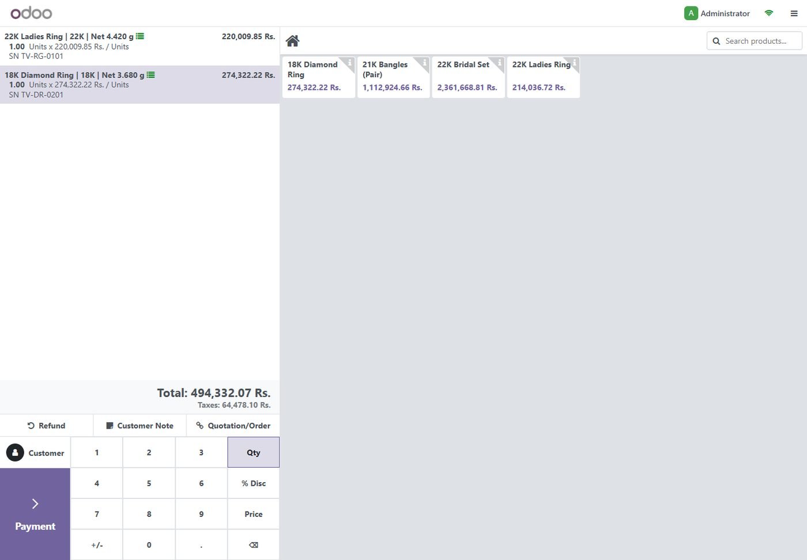Click the Refund button
807x560 pixels.
tap(46, 426)
